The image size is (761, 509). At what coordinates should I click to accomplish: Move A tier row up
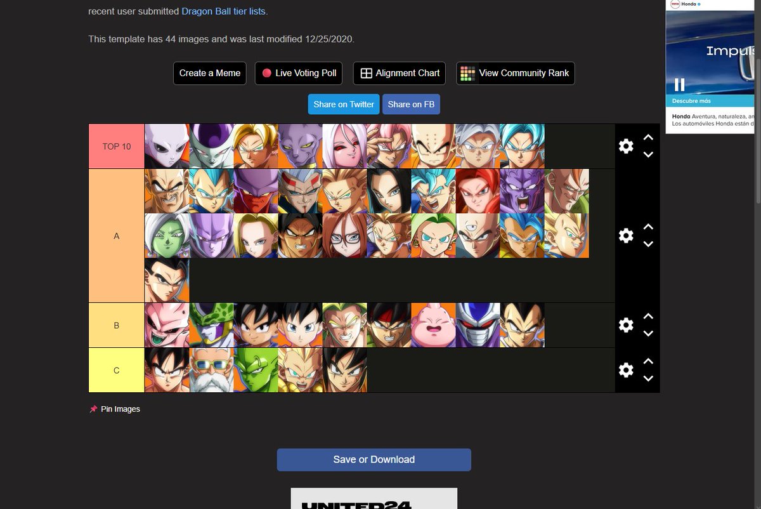pyautogui.click(x=648, y=227)
